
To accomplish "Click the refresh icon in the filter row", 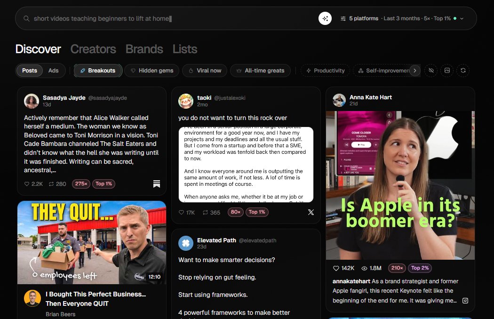I will point(463,71).
